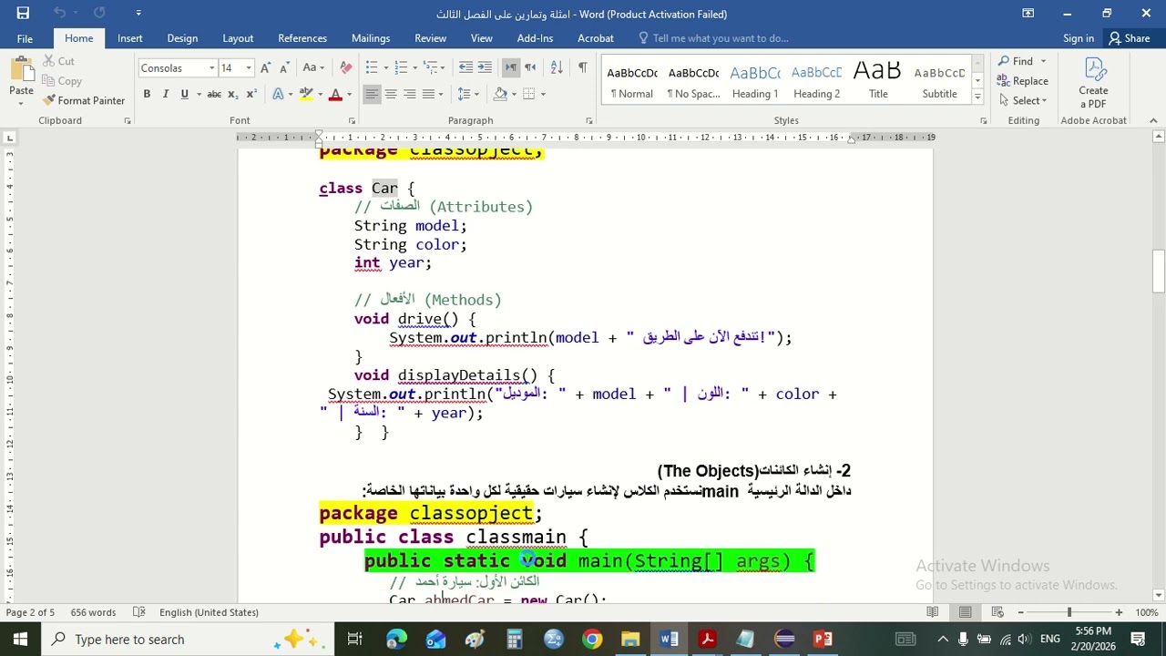This screenshot has width=1166, height=656.
Task: Open Font dialog launcher
Action: [352, 120]
